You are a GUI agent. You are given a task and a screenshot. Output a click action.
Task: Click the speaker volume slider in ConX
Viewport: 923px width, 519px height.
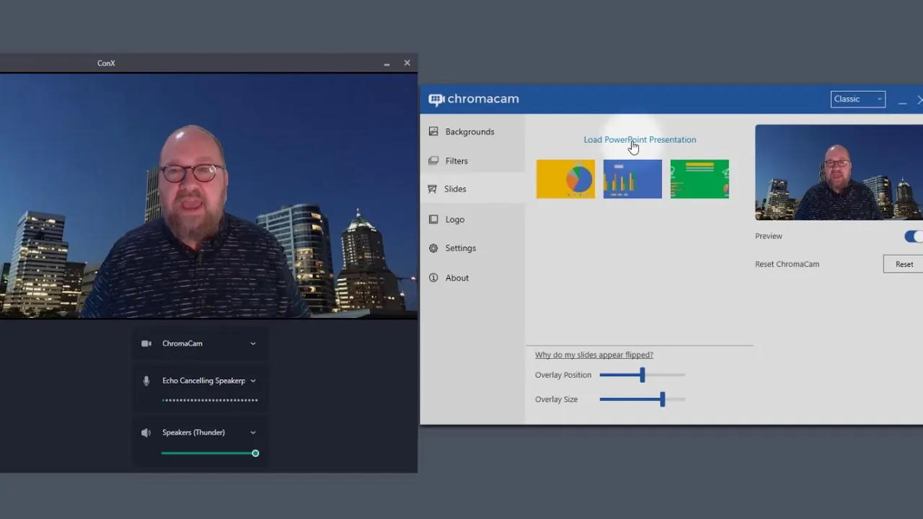[209, 453]
